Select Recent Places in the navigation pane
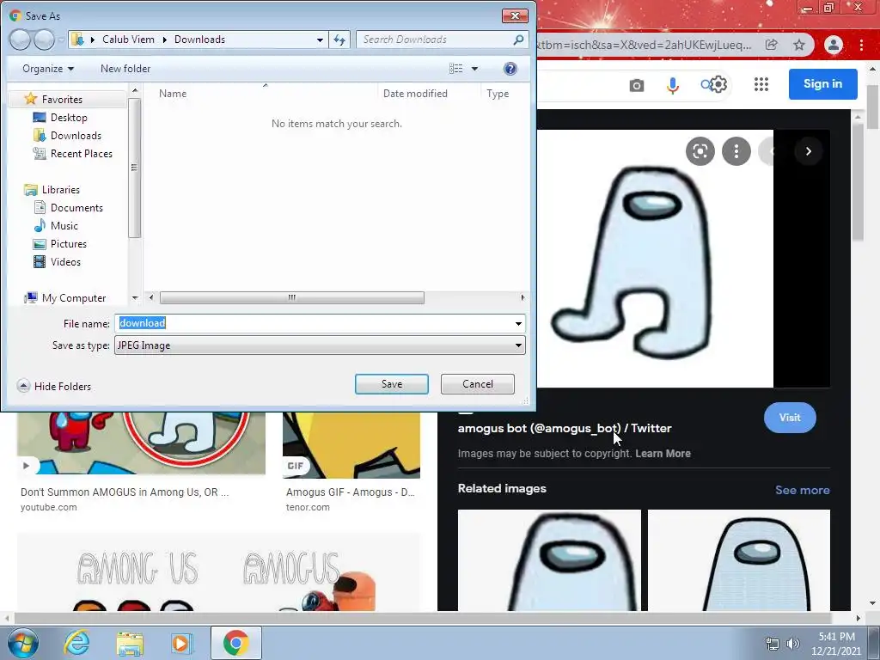880x660 pixels. (x=81, y=153)
